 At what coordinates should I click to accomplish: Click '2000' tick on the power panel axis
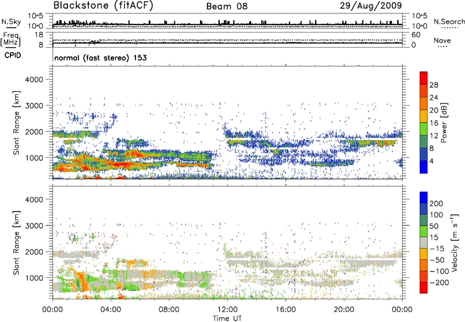pos(34,131)
